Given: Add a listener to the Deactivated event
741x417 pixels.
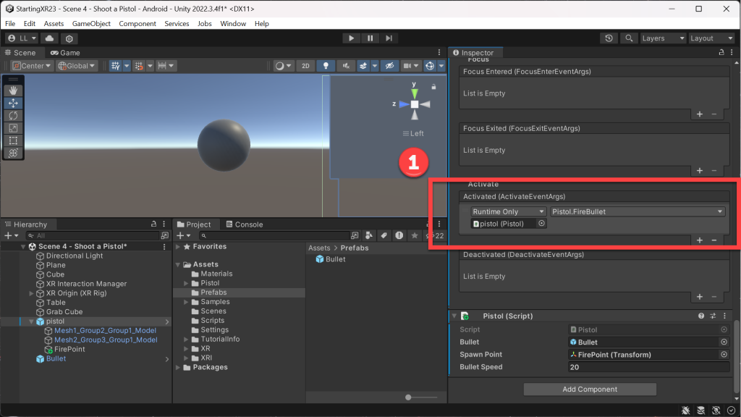Looking at the screenshot, I should tap(700, 297).
